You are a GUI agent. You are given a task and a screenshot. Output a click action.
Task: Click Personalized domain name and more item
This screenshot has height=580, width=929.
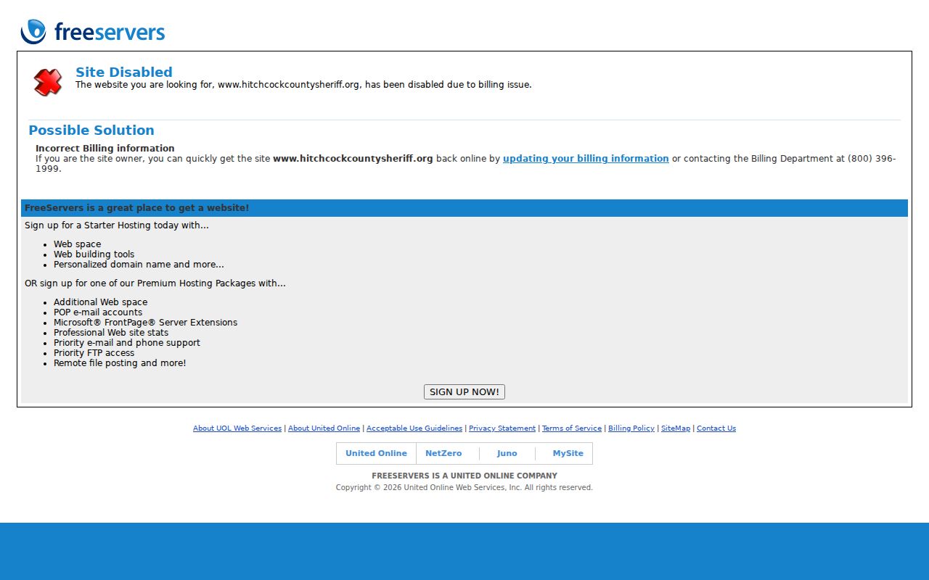tap(139, 265)
